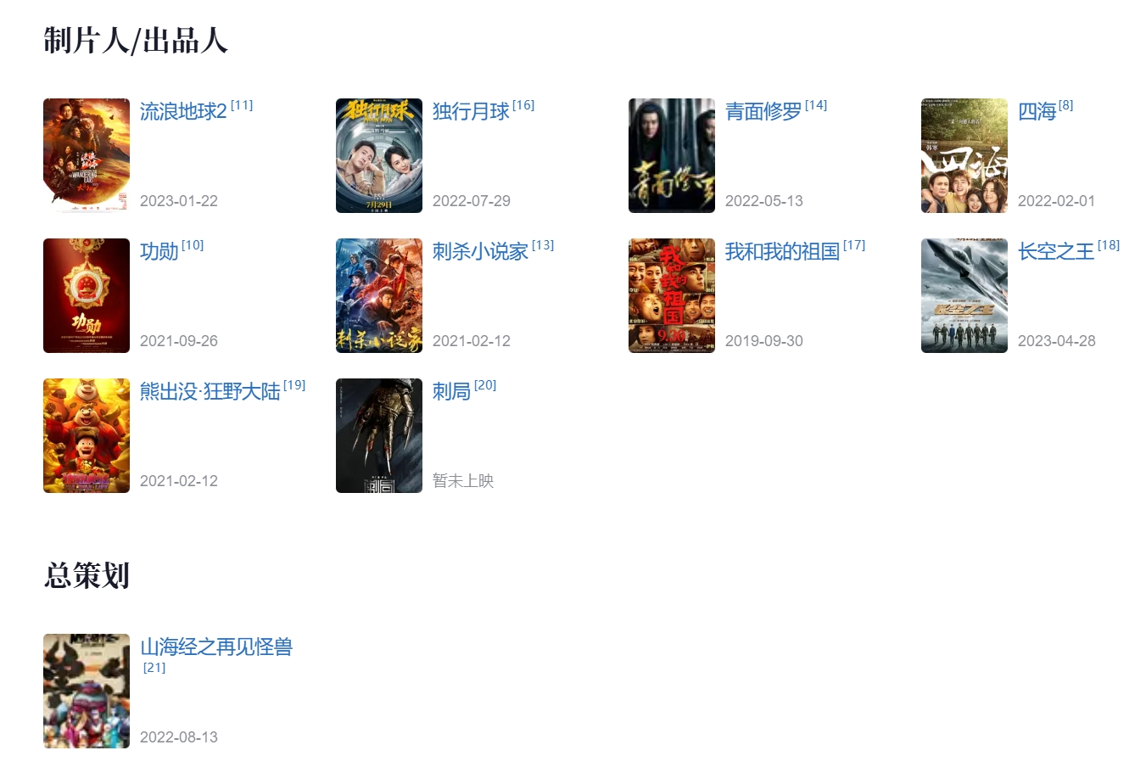This screenshot has height=784, width=1146.
Task: Follow the 独行月球 title link
Action: tap(471, 112)
